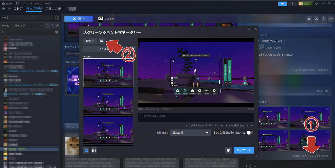Screen dimensions: 335x168
Task: Switch screenshot manager to list view
Action: (86, 150)
